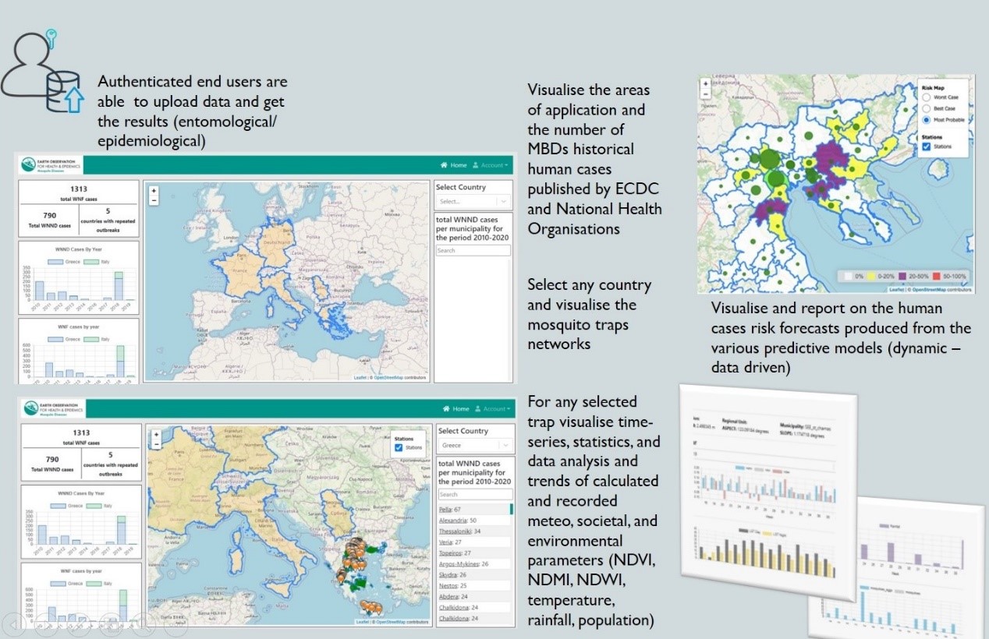Click the Search field in the top dashboard
The image size is (989, 639).
[x=473, y=251]
